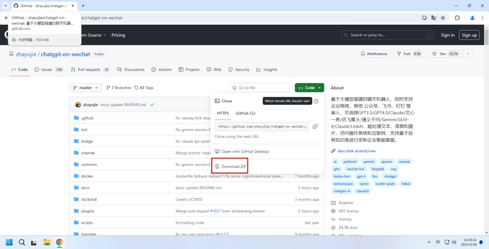489x249 pixels.
Task: Open the zhayujie owner profile link
Action: (26, 54)
